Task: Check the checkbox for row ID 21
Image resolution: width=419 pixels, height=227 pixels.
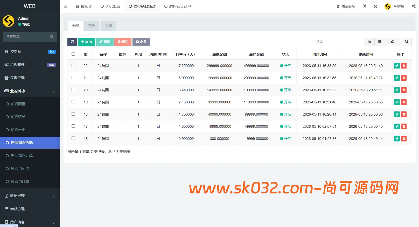Action: click(x=73, y=78)
